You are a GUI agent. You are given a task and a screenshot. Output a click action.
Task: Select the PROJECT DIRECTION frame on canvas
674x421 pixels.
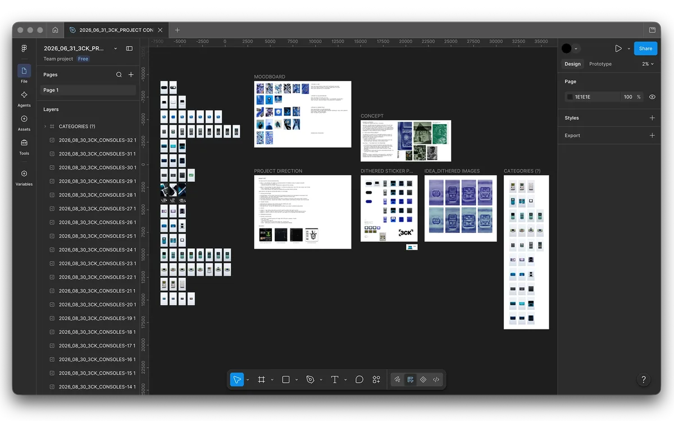pos(303,212)
